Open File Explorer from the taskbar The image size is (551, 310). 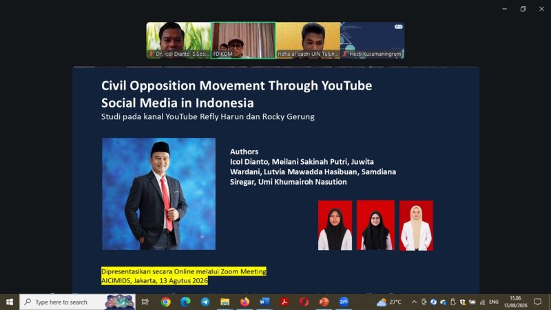click(225, 302)
